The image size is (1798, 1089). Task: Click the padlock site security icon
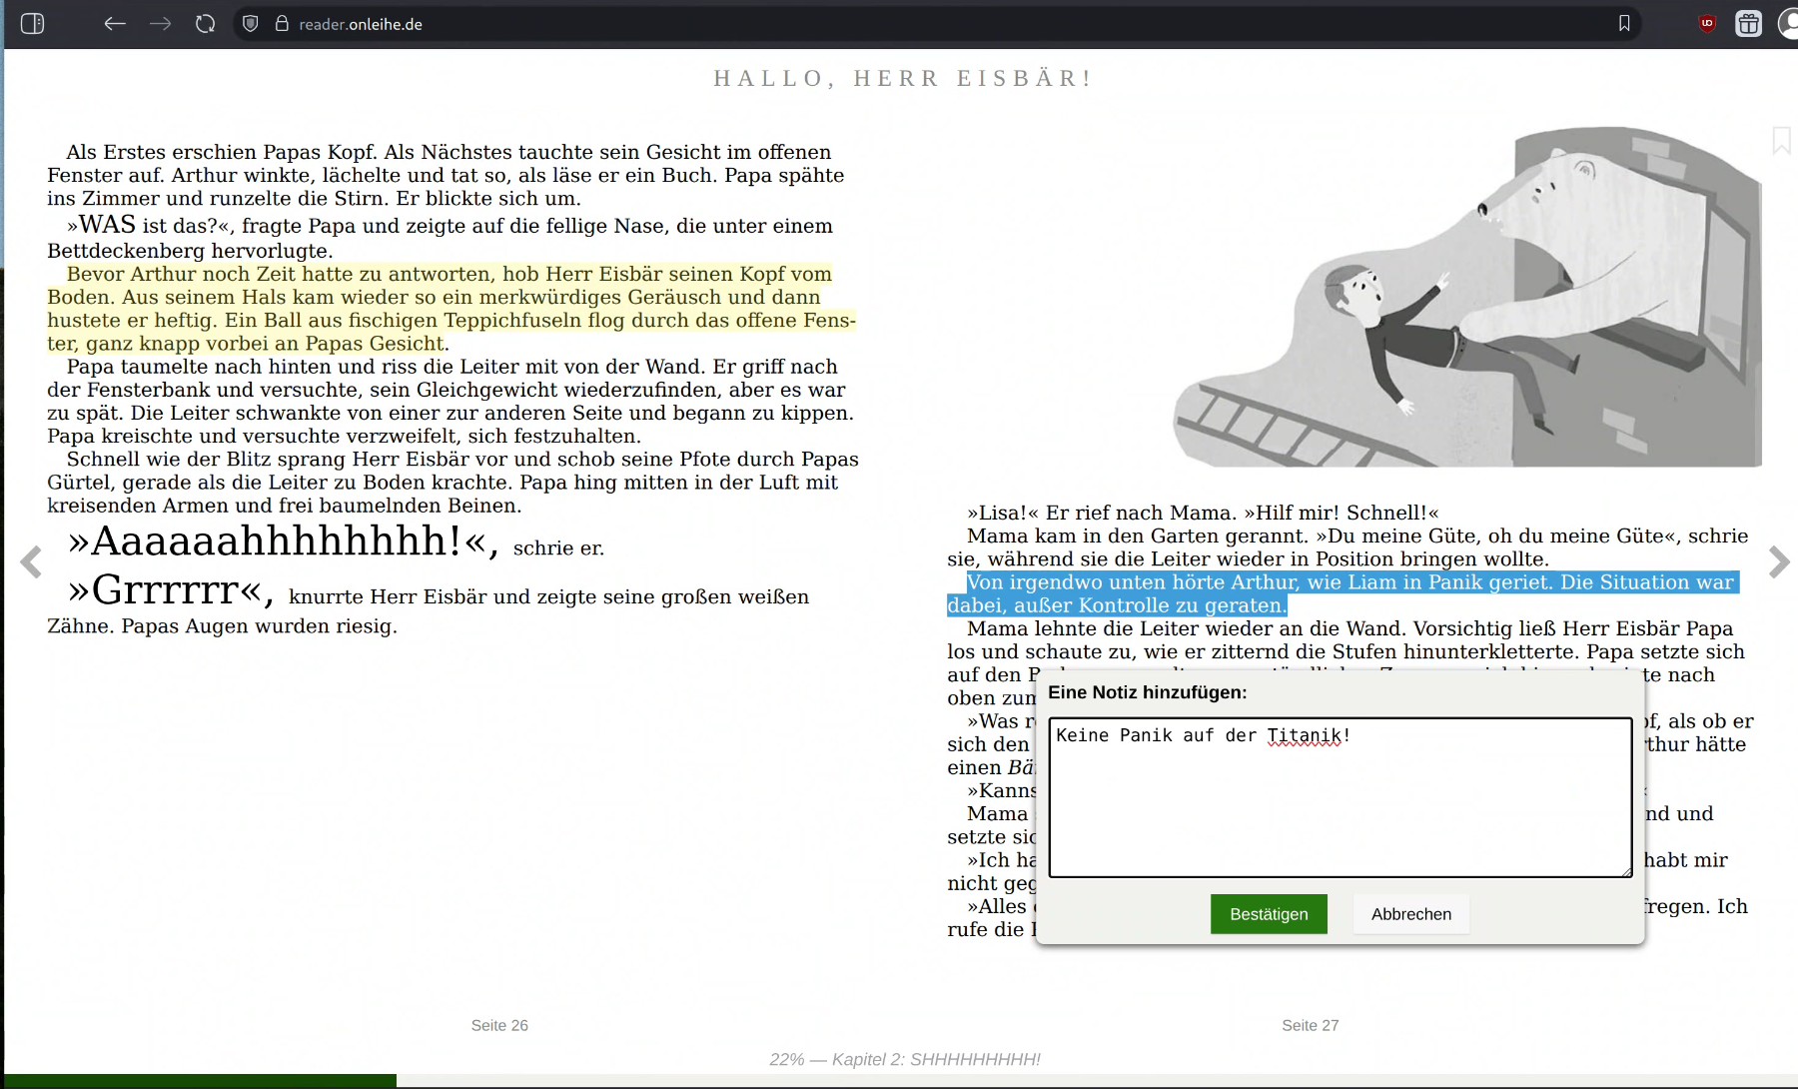pyautogui.click(x=282, y=24)
